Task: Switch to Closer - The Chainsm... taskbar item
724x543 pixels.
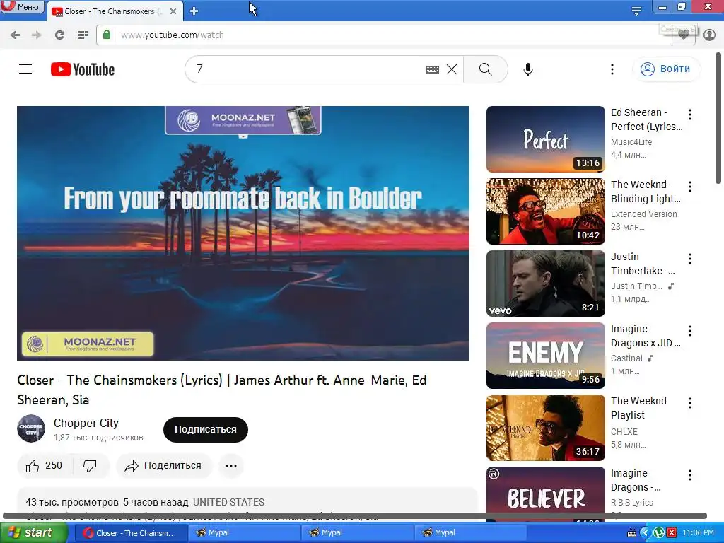Action: coord(131,533)
